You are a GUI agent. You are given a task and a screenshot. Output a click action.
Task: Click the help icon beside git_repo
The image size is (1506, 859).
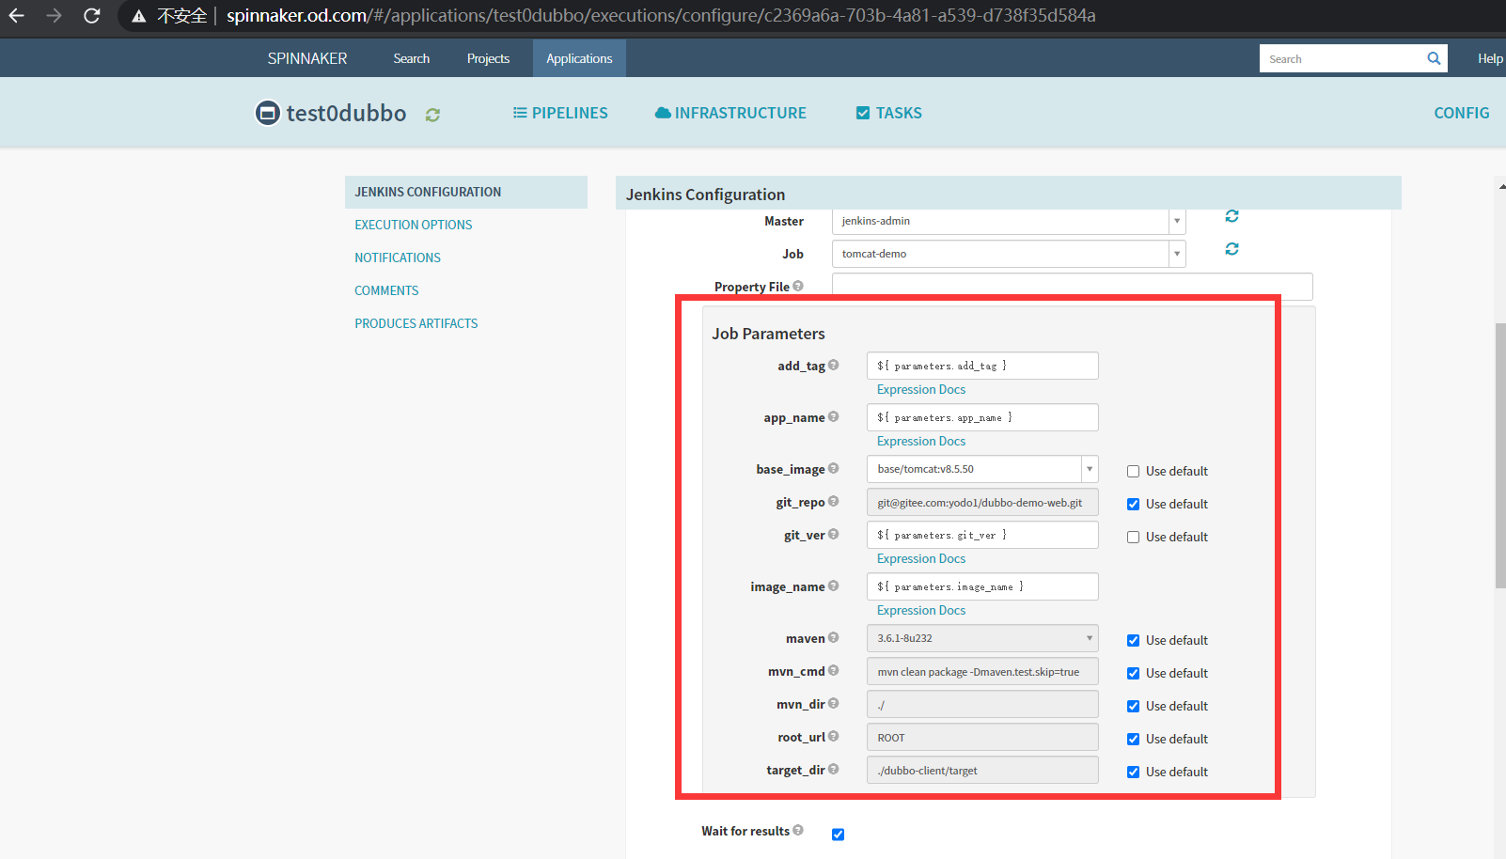point(833,501)
